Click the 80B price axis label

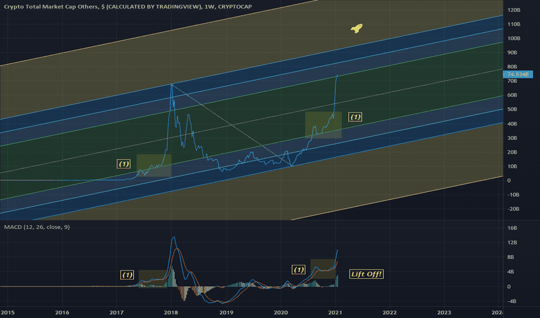[x=512, y=66]
